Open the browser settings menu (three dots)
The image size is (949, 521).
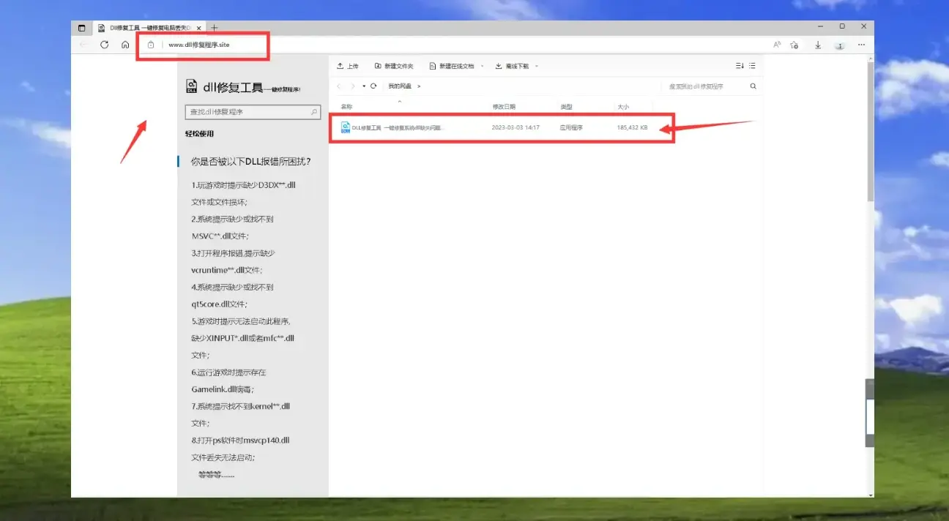point(861,45)
